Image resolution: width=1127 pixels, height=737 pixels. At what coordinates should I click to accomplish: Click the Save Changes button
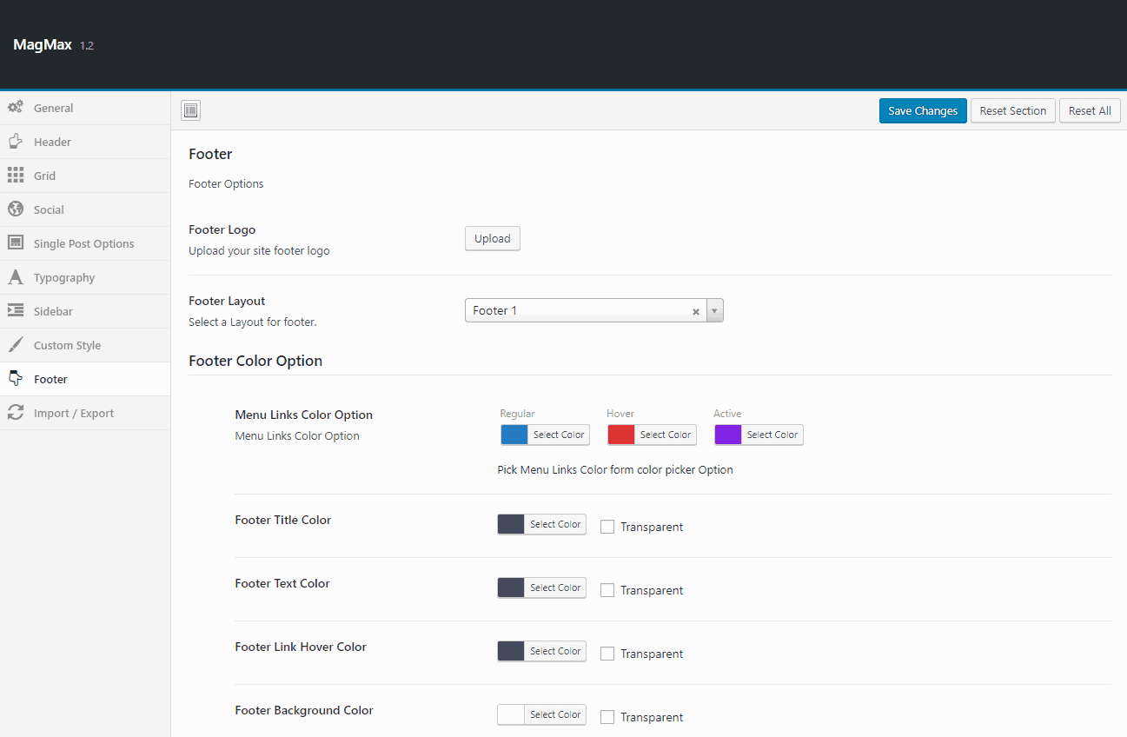pos(922,110)
